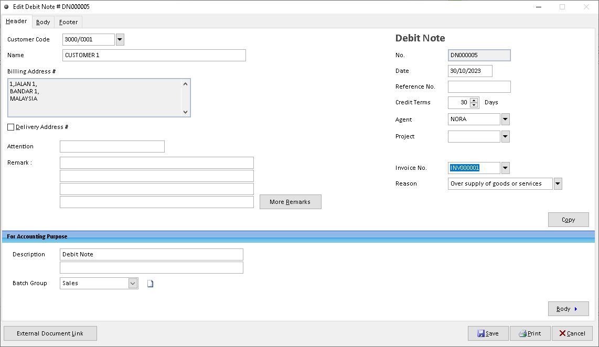This screenshot has width=599, height=347.
Task: Click the second Description line field
Action: click(x=151, y=268)
